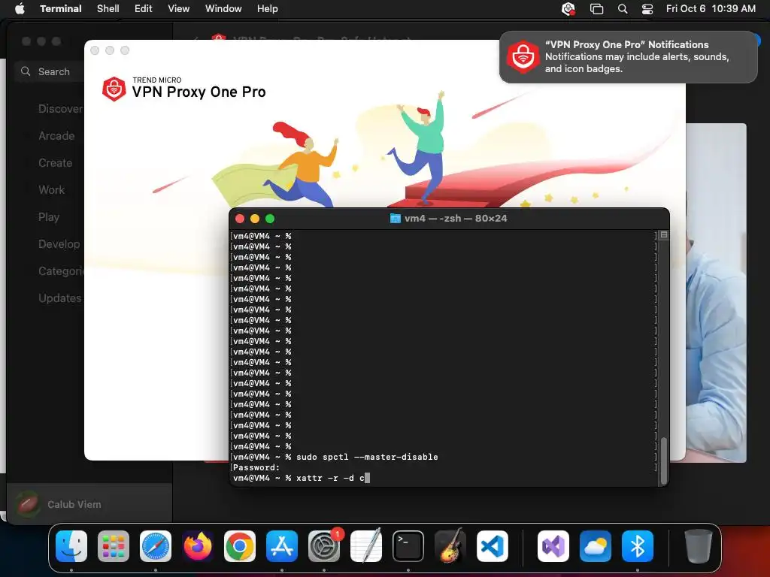Image resolution: width=770 pixels, height=577 pixels.
Task: Launch Safari from the dock
Action: click(x=156, y=546)
